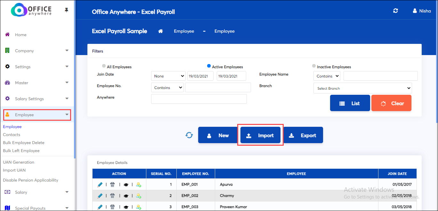Toggle the sidebar pin icon

tap(67, 10)
